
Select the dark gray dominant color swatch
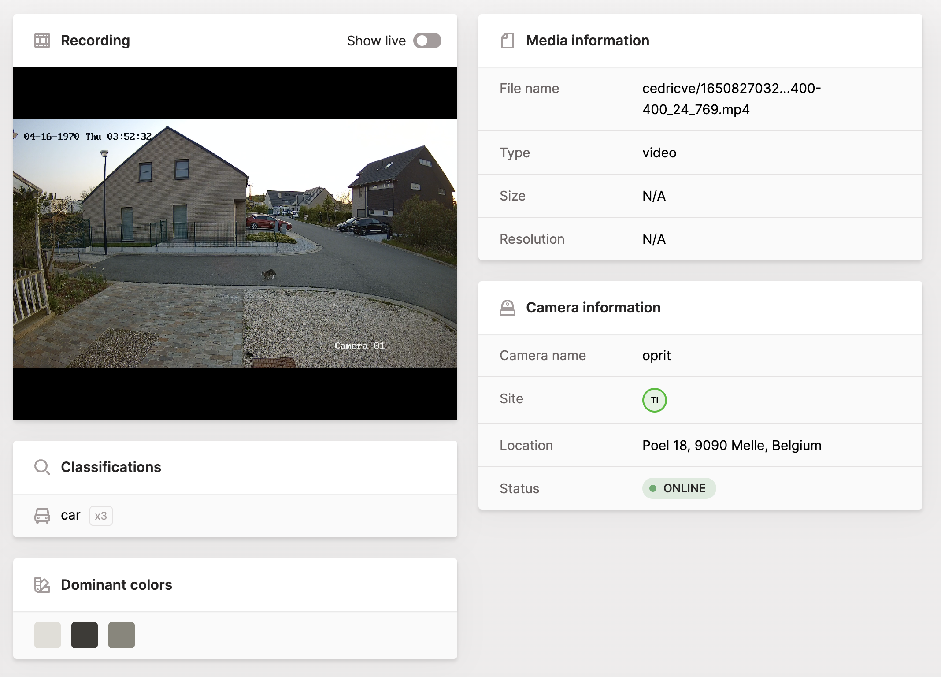[84, 635]
